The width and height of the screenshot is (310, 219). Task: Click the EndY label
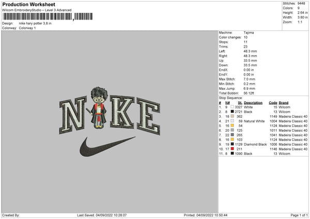point(223,74)
